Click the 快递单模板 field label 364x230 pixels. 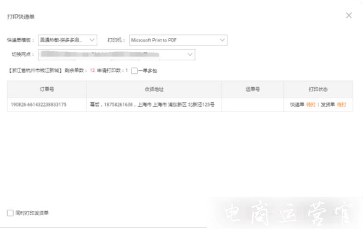(20, 40)
